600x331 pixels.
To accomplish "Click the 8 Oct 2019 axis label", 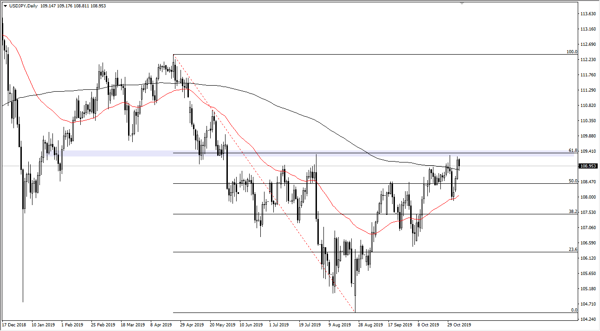I will click(427, 325).
